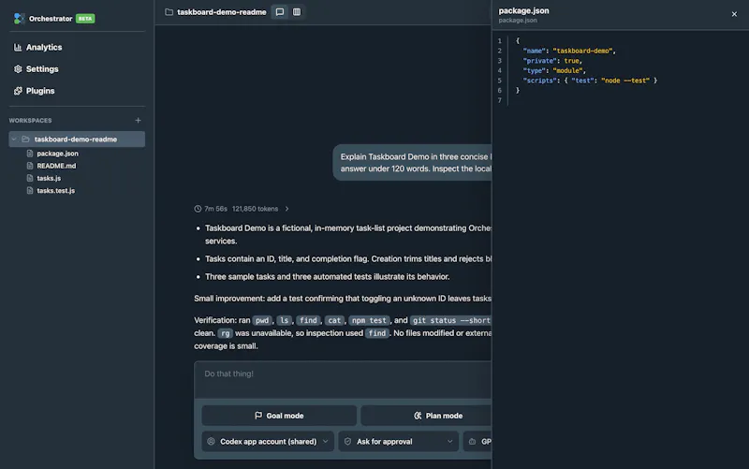Click the 'rg' inline code chip

pos(225,333)
